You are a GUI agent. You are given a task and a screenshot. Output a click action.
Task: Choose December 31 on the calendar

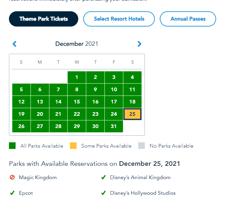[114, 126]
